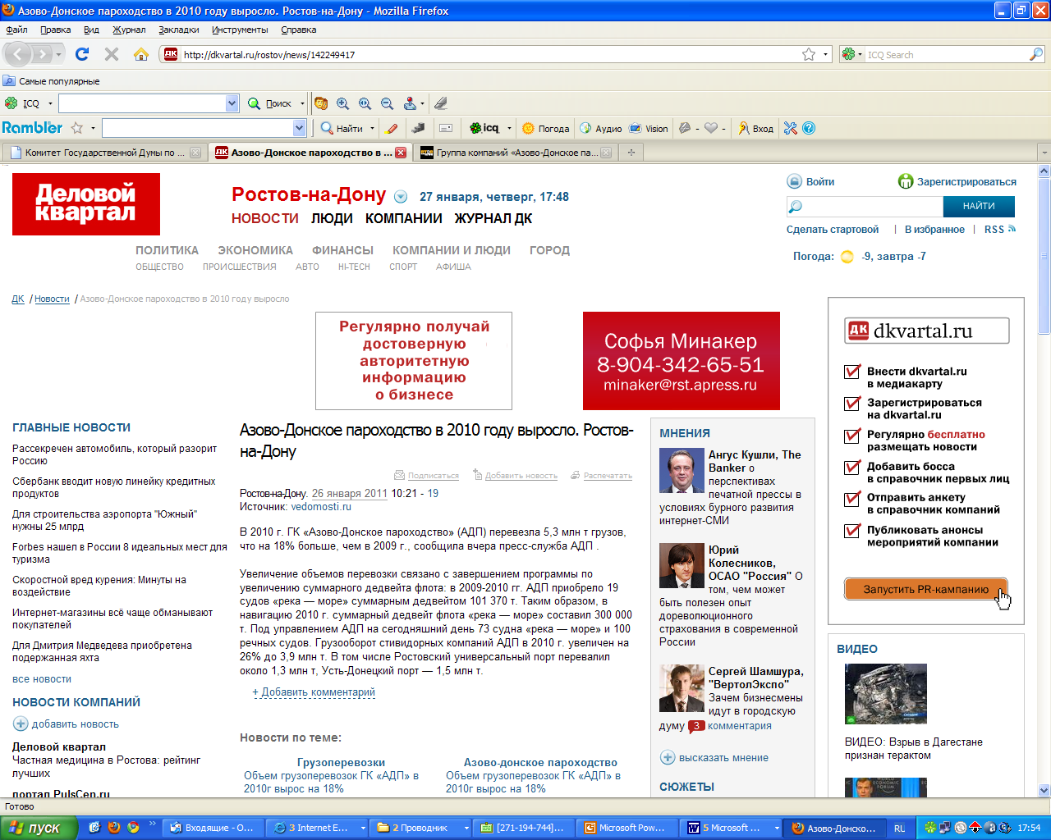This screenshot has width=1051, height=840.
Task: Expand the ICQ toolbar search box dropdown
Action: [232, 103]
